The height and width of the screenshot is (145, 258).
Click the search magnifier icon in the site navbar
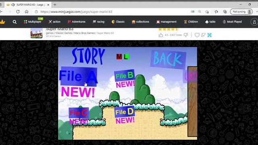pyautogui.click(x=15, y=22)
